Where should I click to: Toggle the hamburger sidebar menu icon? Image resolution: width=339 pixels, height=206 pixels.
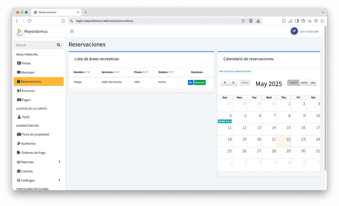[72, 31]
